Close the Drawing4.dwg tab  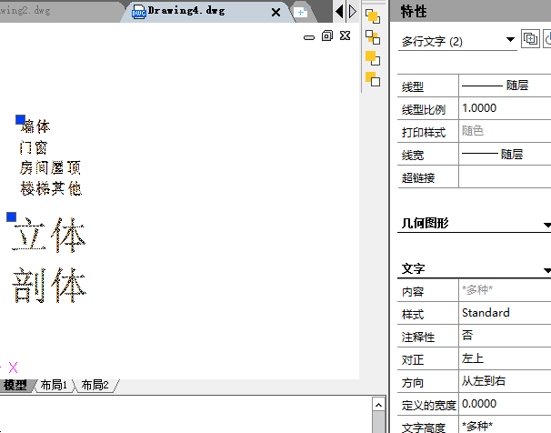(x=276, y=12)
